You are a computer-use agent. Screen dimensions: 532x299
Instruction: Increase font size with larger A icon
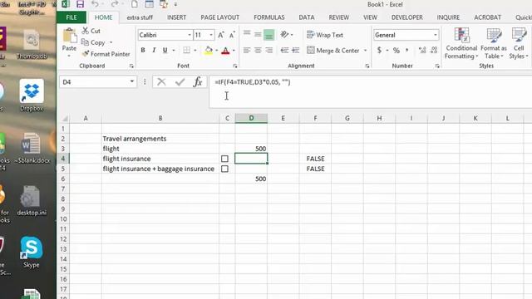click(221, 35)
